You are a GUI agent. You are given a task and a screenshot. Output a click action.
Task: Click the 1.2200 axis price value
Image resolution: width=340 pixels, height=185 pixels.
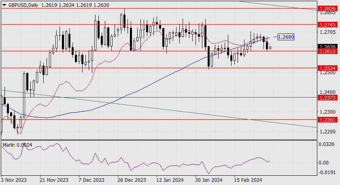coord(327,132)
